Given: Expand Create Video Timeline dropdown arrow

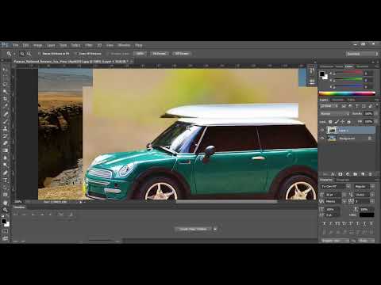Looking at the screenshot, I should pos(215,229).
